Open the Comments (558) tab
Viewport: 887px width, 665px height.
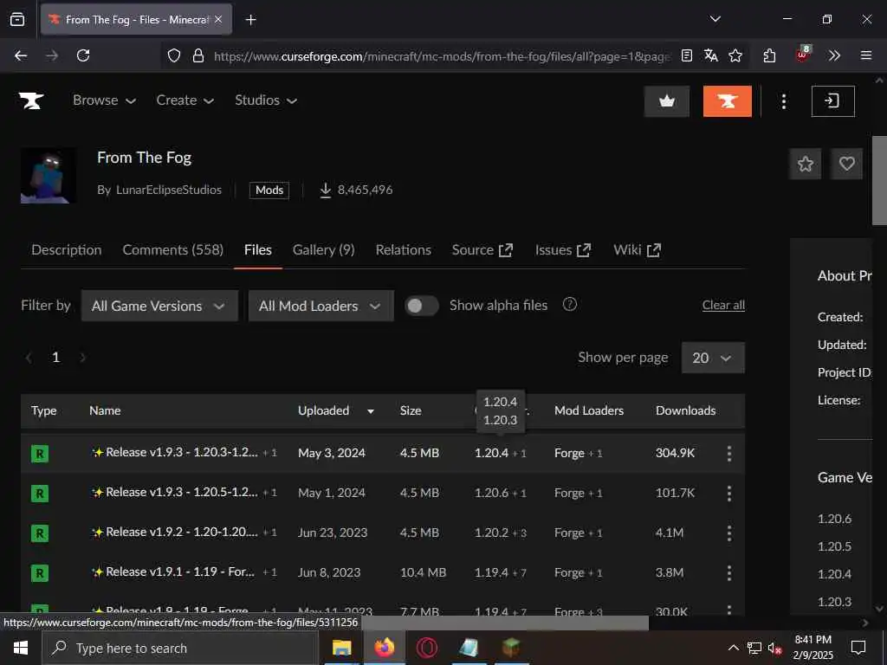(x=173, y=250)
